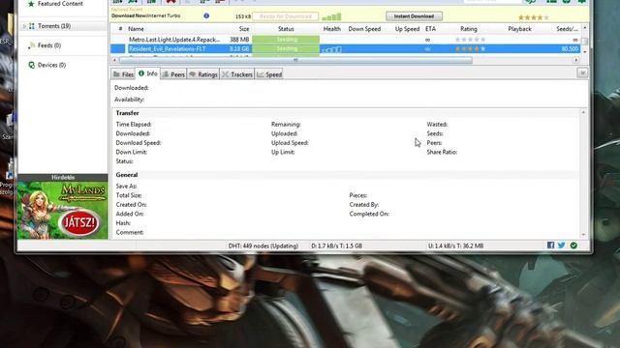This screenshot has width=620, height=348.
Task: Click the torrent list scroll-right arrow
Action: [576, 60]
